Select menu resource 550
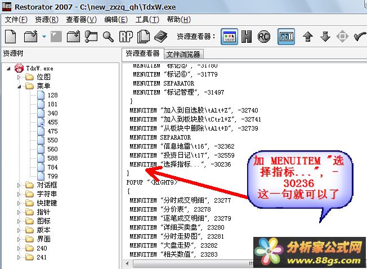367x269 pixels. [x=52, y=140]
